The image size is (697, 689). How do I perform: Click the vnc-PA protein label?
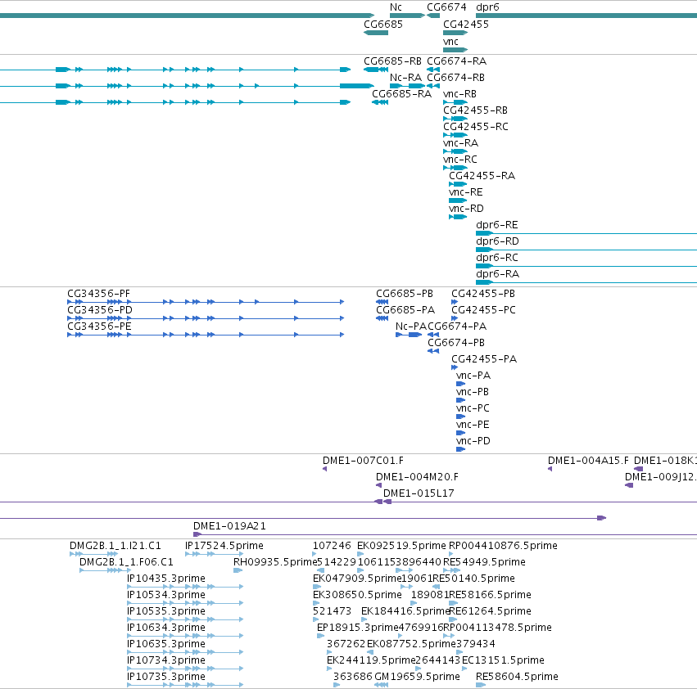coord(473,376)
